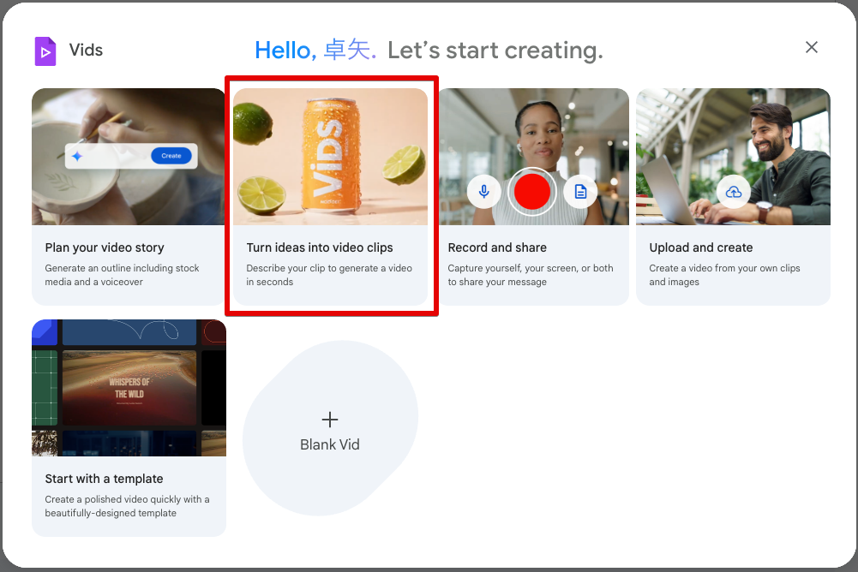Open the Upload and create option

(701, 247)
